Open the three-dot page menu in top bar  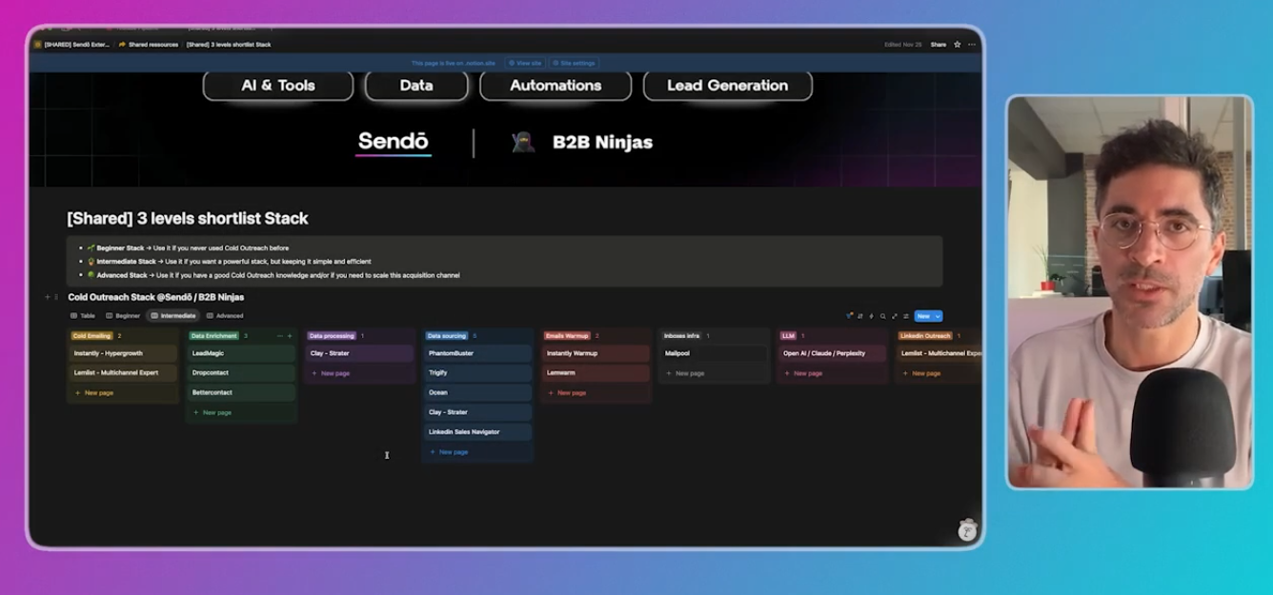pyautogui.click(x=972, y=44)
